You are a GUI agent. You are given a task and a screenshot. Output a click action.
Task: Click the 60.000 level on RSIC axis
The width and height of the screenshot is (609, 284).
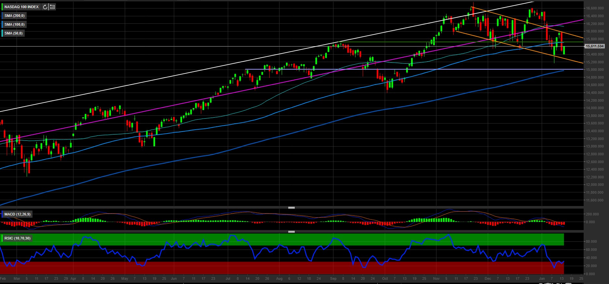pos(591,250)
